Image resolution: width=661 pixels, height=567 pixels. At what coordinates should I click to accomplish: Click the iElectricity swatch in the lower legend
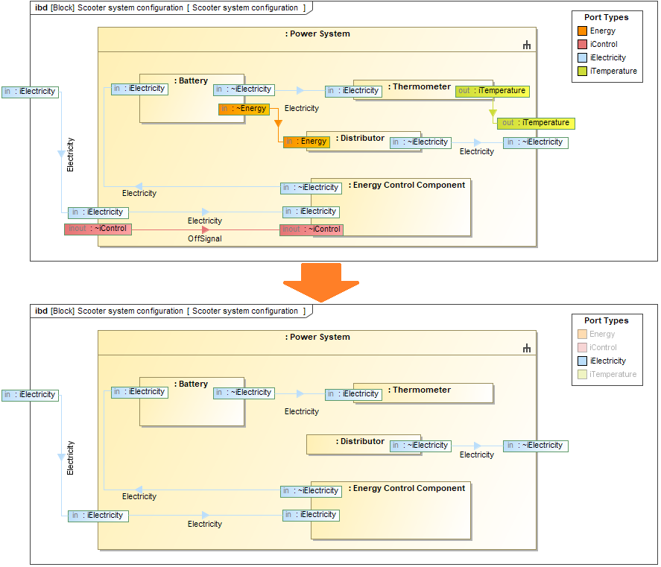tap(583, 361)
